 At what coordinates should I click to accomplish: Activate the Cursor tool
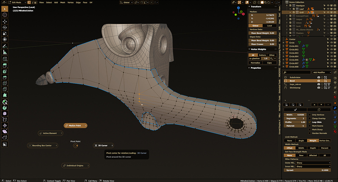pos(5,15)
